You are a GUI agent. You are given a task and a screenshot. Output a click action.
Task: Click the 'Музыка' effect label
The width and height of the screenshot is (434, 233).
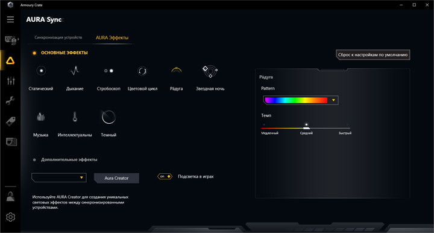point(41,135)
